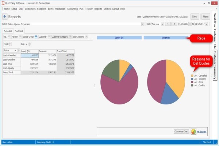Open the Setup menu
The image size is (219, 146).
(x=14, y=9)
